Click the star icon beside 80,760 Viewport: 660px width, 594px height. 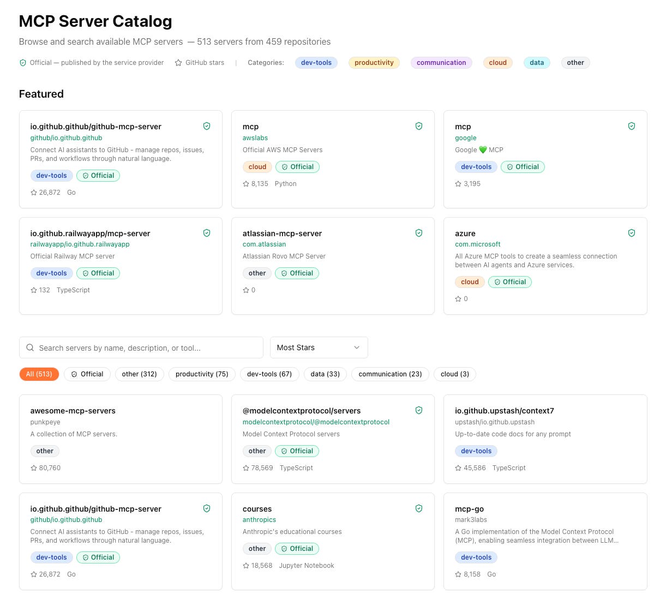pyautogui.click(x=34, y=468)
